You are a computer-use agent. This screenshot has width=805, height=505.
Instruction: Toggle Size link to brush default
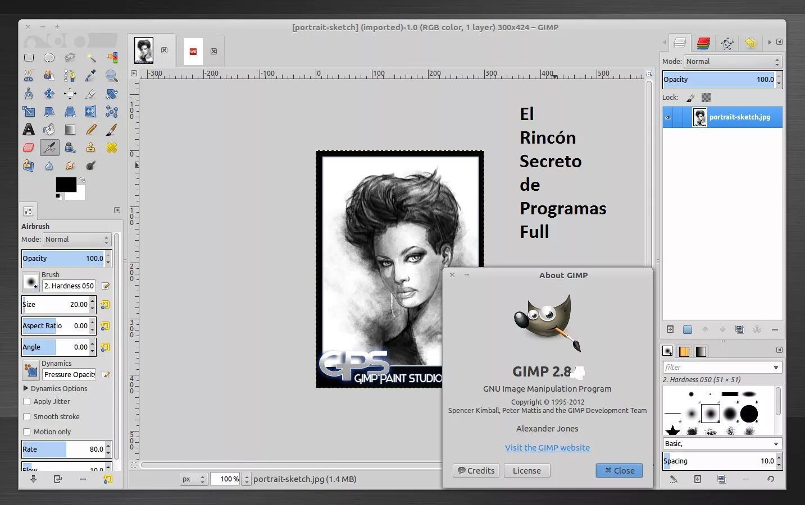[x=105, y=305]
